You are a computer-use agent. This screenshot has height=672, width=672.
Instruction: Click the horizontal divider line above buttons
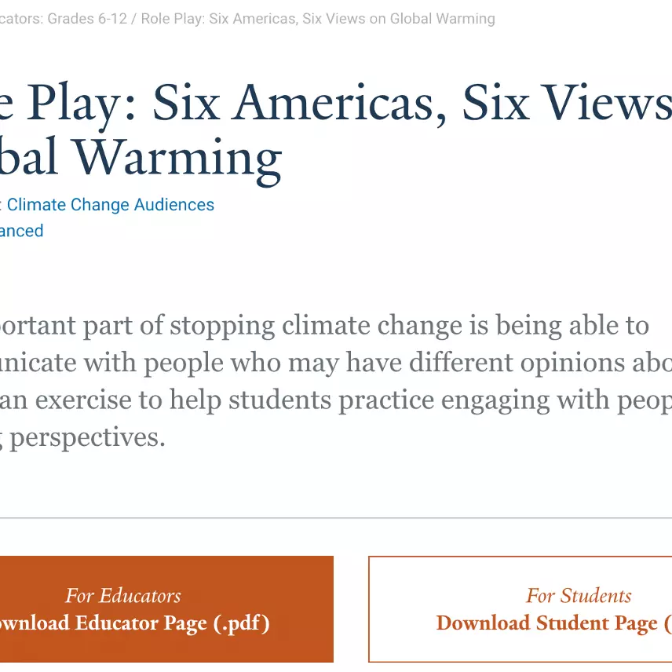point(336,518)
